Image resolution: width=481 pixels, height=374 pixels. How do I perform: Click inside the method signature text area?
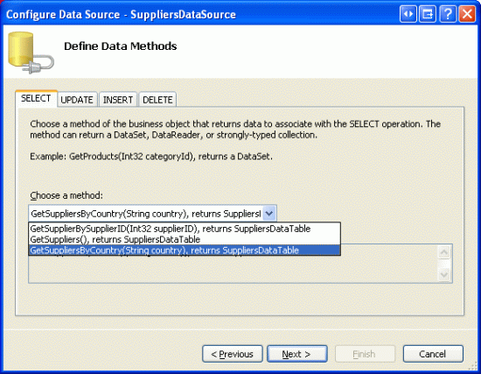pyautogui.click(x=234, y=269)
